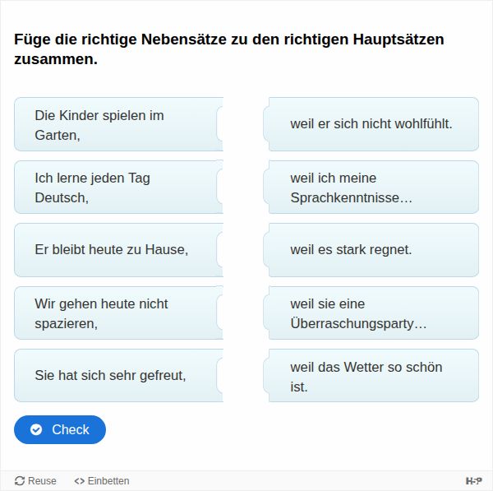Click the Check button
This screenshot has width=493, height=491.
pos(60,429)
